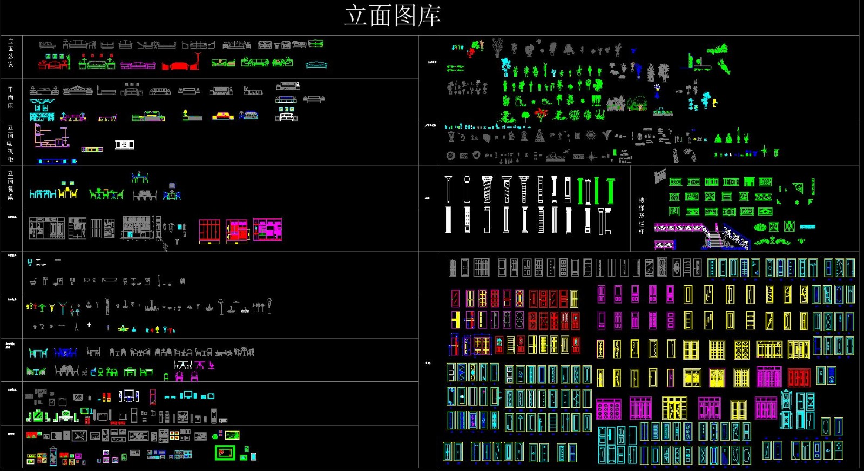Viewport: 864px width, 471px height.
Task: Pick the blue vase with white flowers
Action: 657,90
